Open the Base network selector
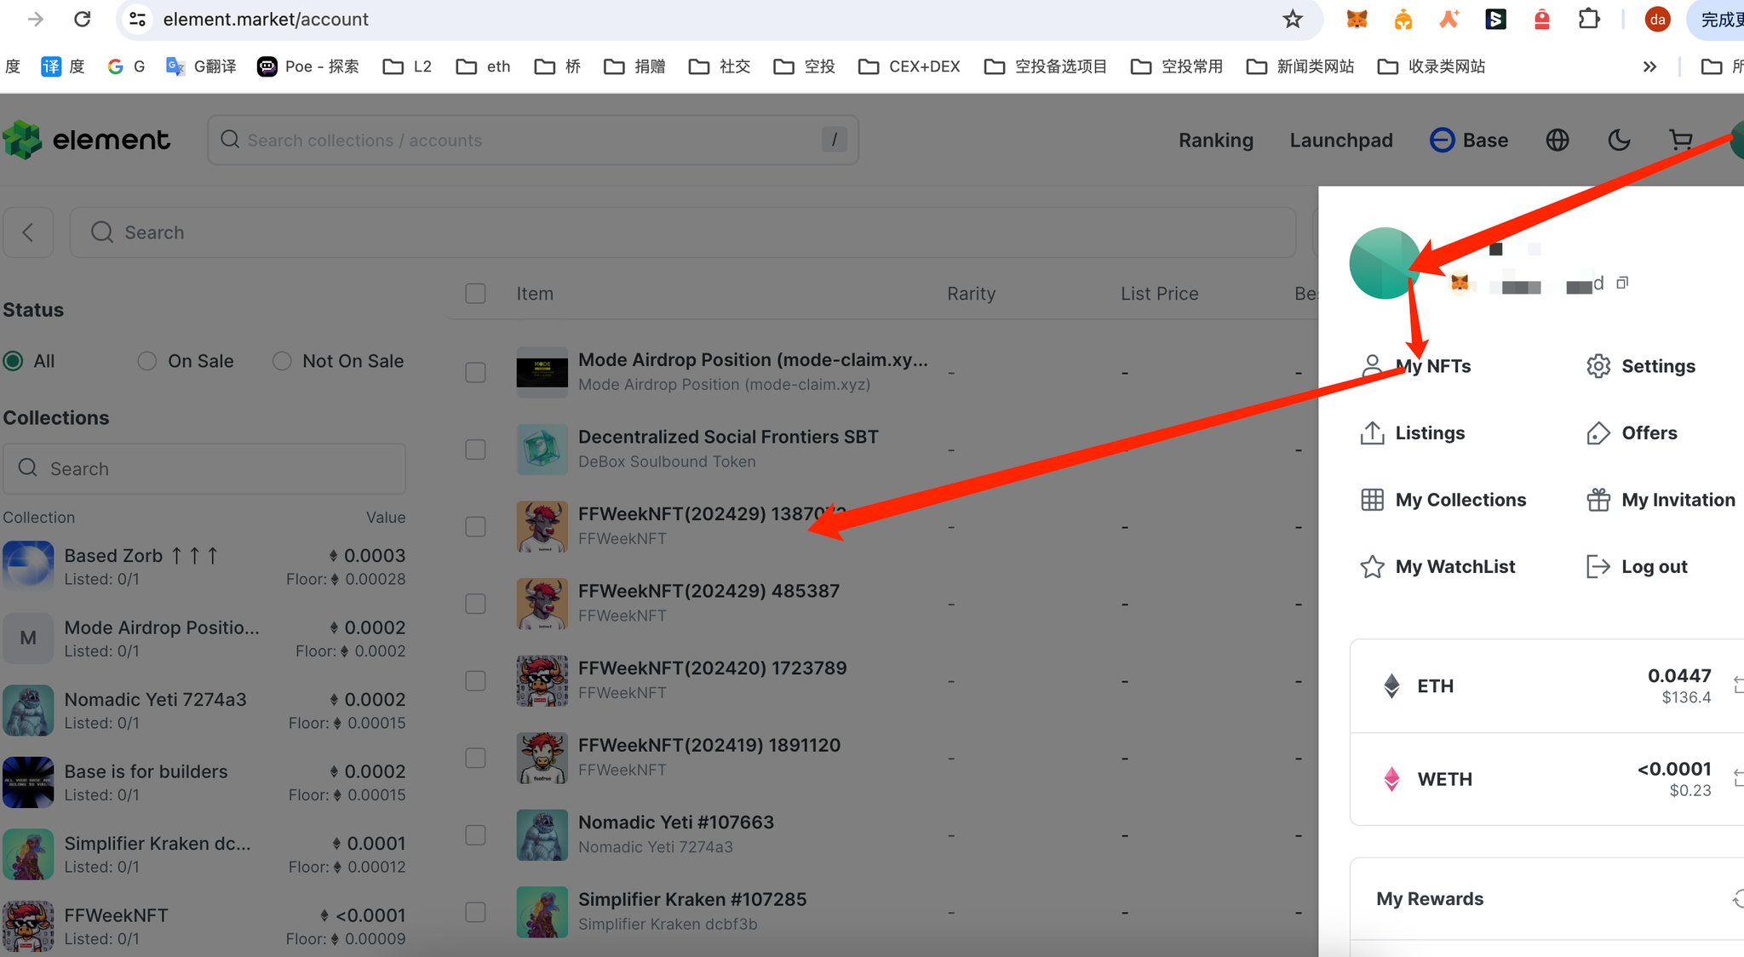Image resolution: width=1744 pixels, height=957 pixels. click(1469, 140)
